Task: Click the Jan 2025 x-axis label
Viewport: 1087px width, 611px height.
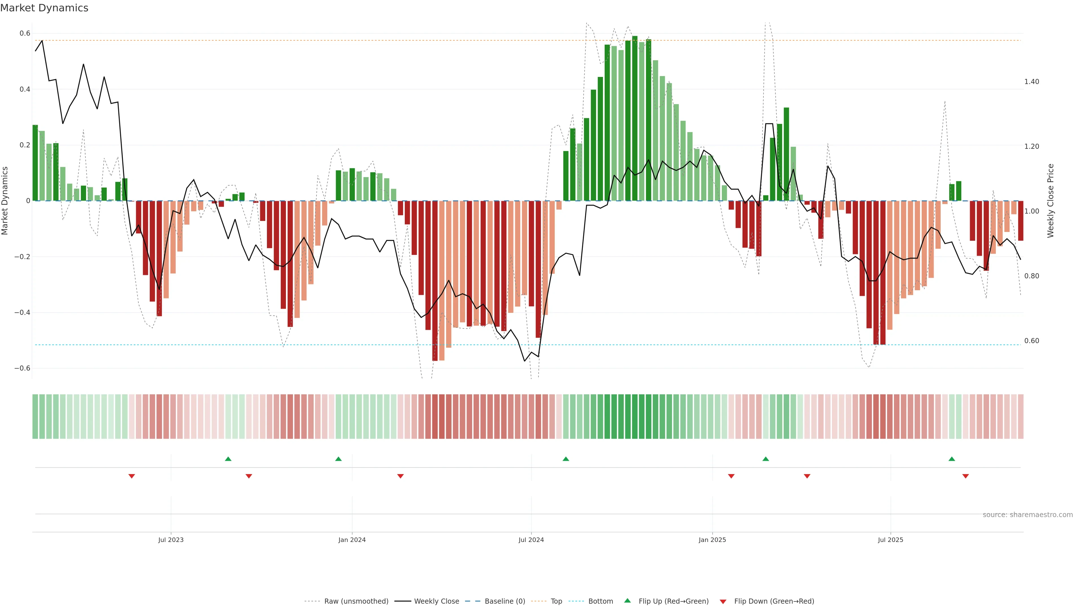Action: coord(712,540)
